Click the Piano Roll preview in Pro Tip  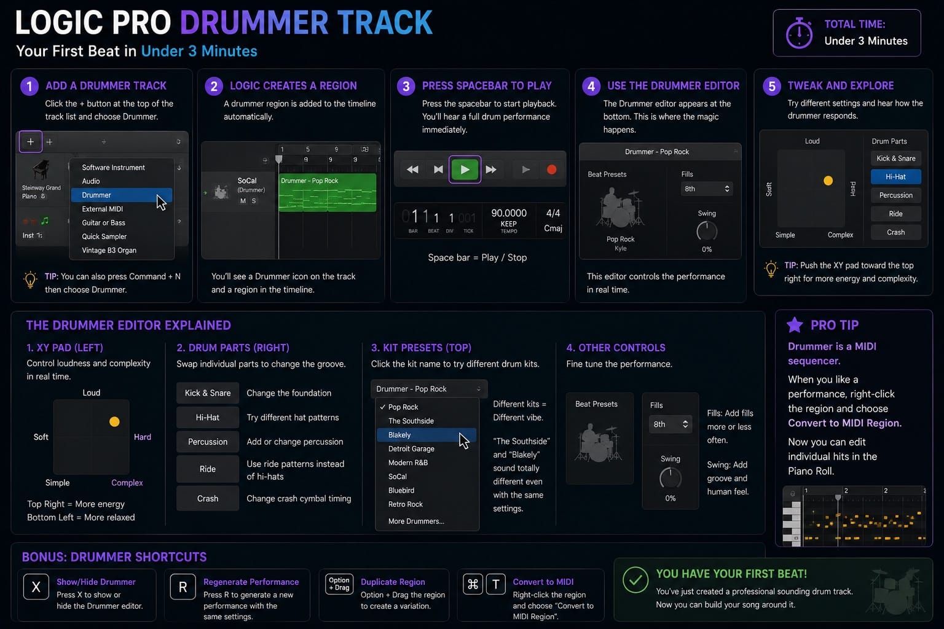click(854, 517)
